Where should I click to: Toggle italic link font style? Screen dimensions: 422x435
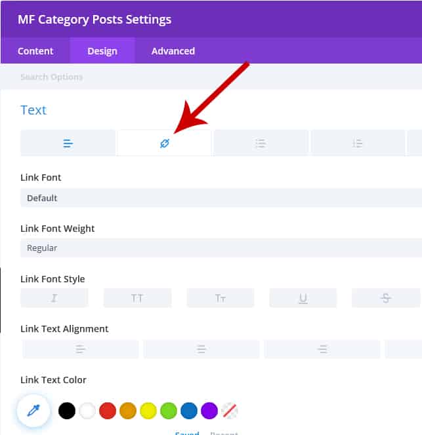54,298
